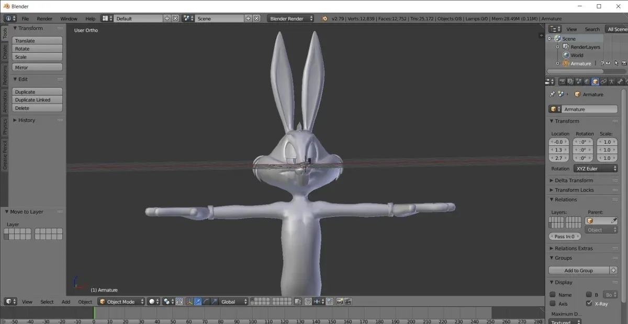Enable the B bounds checkbox
Viewport: 628px width, 324px height.
pyautogui.click(x=589, y=295)
